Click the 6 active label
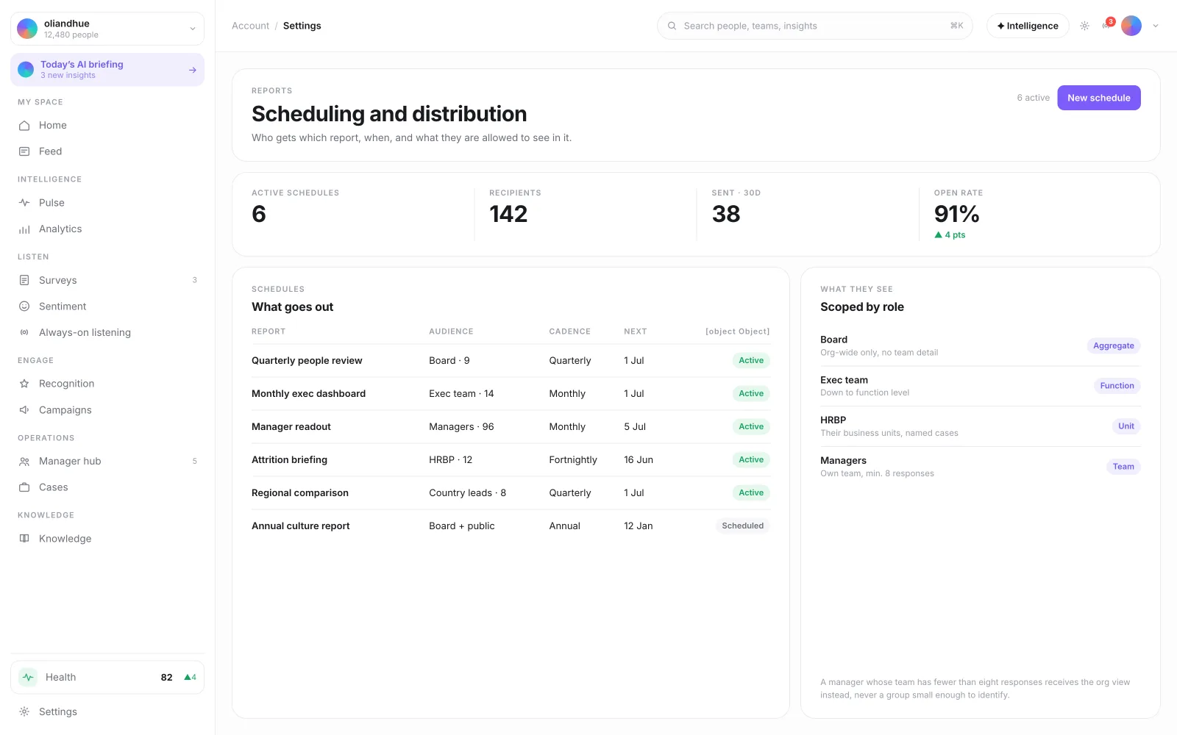 (x=1033, y=98)
